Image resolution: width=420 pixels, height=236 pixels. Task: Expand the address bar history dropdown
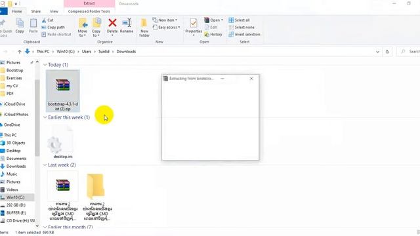tap(378, 52)
